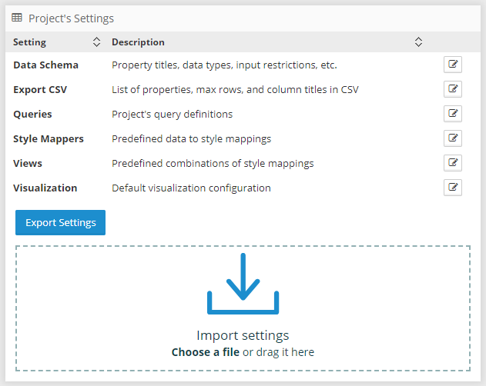This screenshot has width=486, height=386.
Task: Edit the Visualization setting
Action: 453,188
